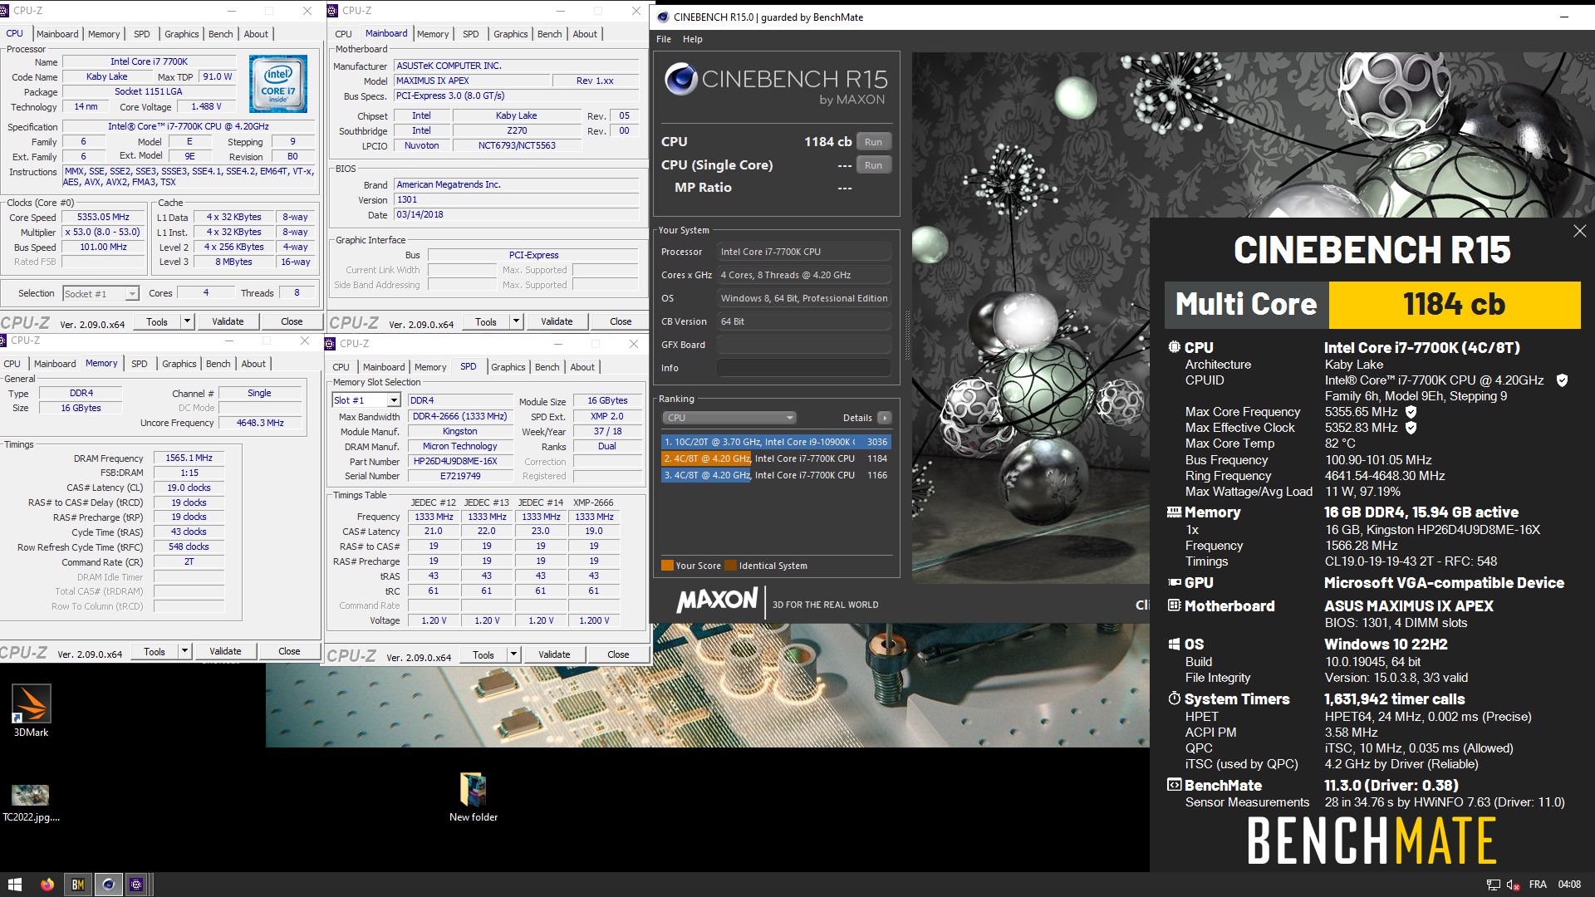Select the TC2022.jpg desktop file

pyautogui.click(x=31, y=802)
